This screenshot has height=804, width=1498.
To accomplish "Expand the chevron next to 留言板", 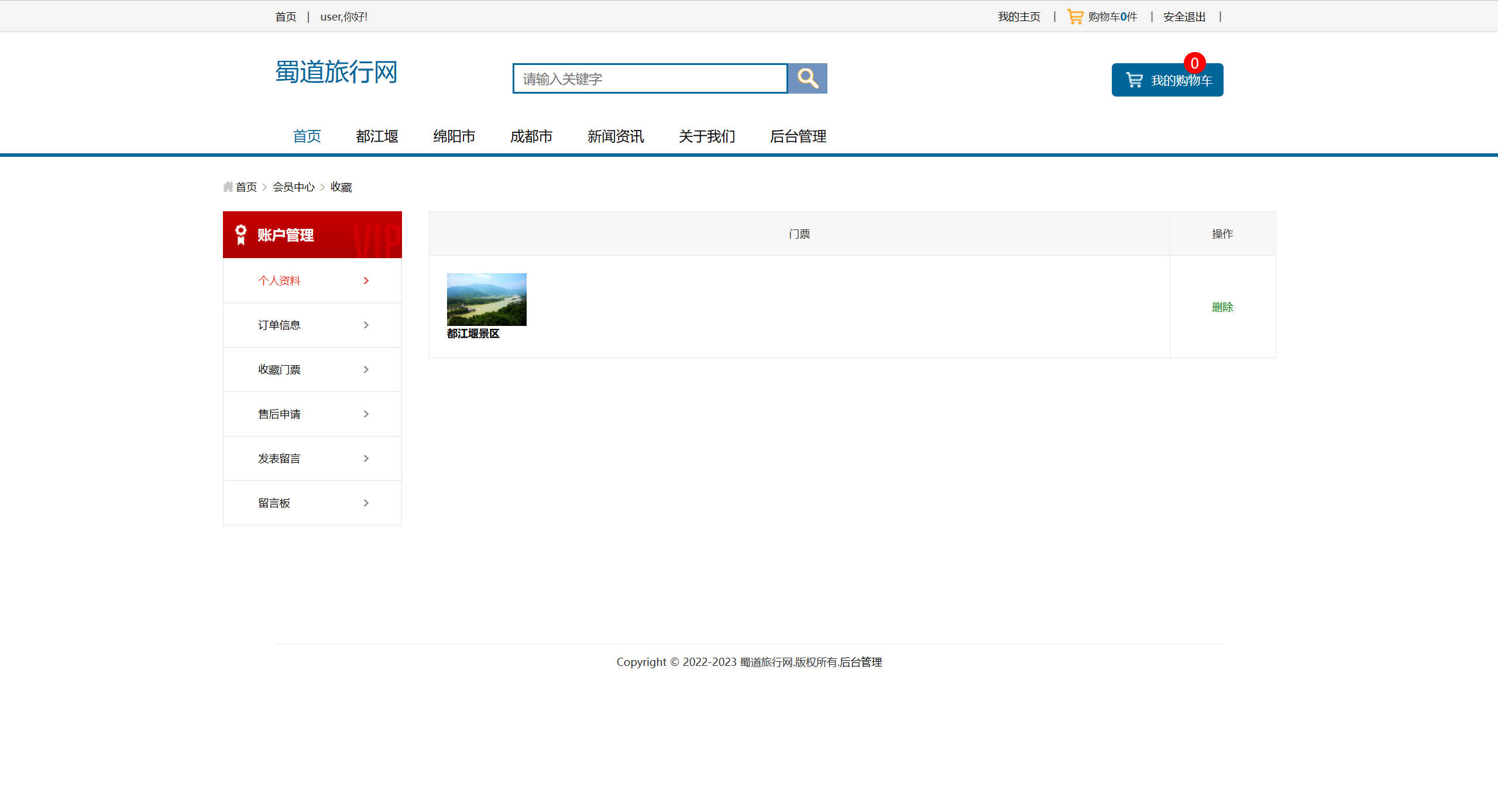I will point(366,503).
